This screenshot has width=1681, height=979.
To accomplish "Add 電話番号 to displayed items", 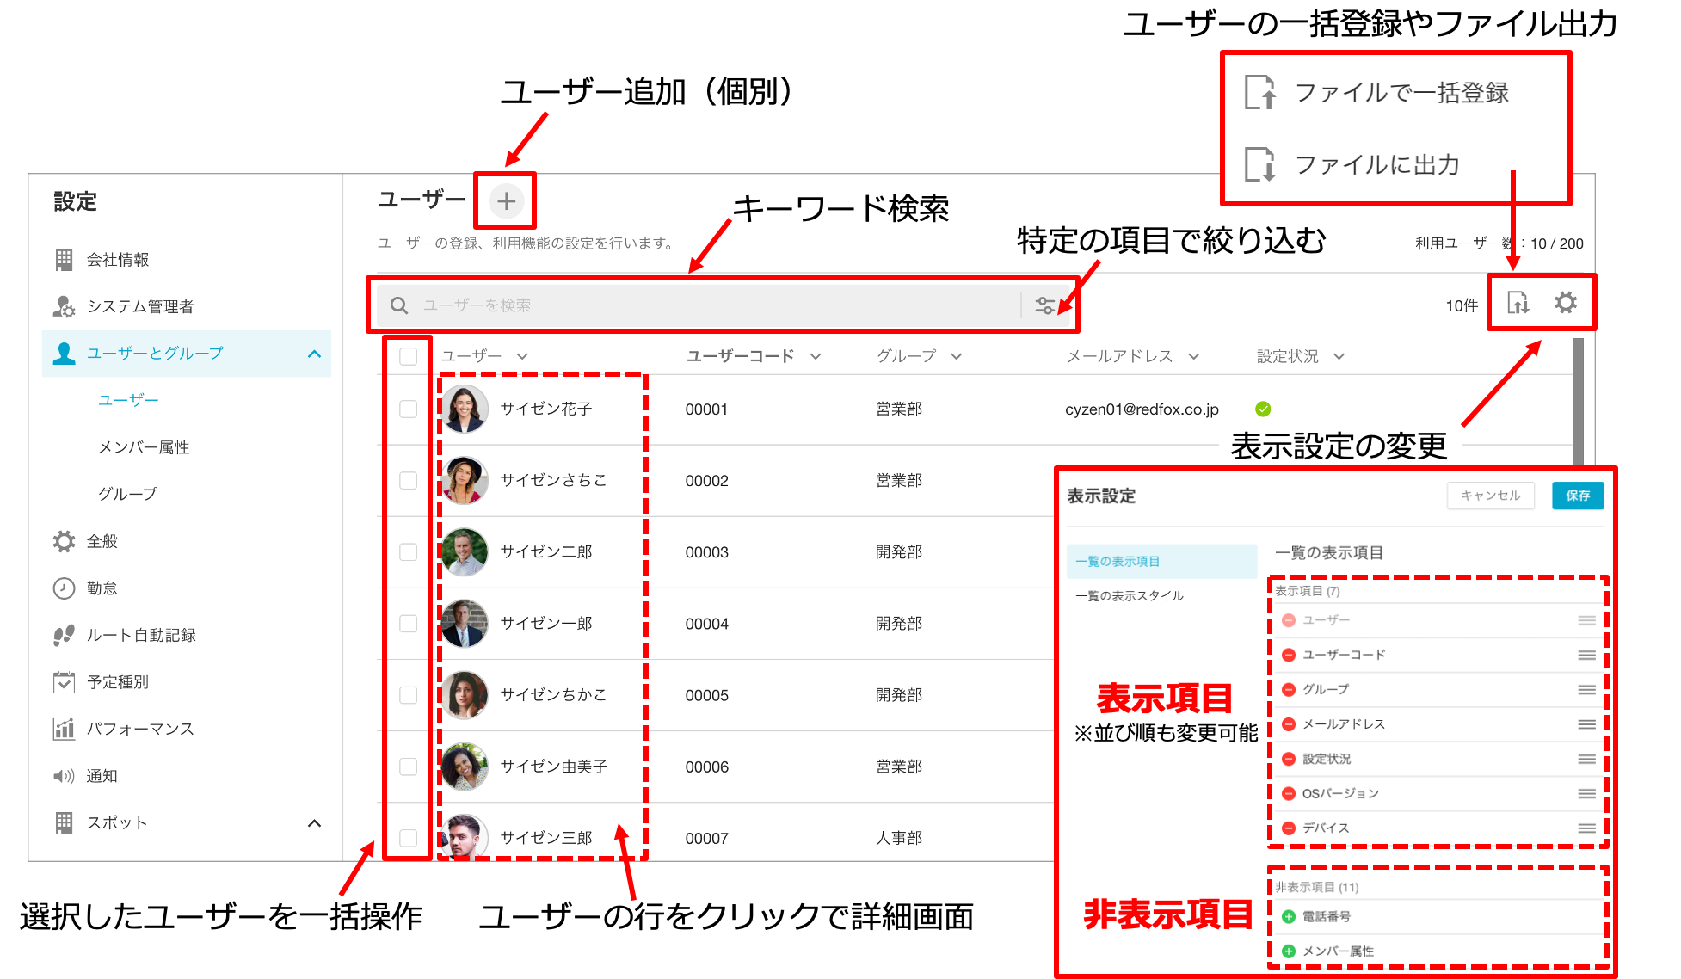I will 1289,917.
